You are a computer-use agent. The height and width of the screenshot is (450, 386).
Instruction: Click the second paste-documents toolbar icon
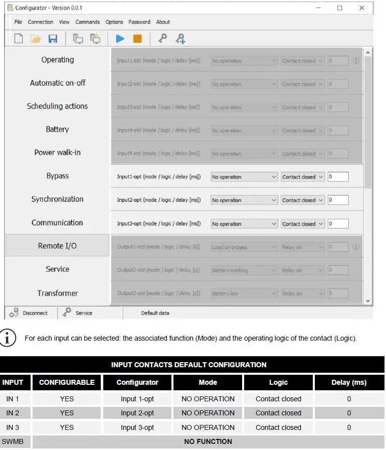point(95,39)
